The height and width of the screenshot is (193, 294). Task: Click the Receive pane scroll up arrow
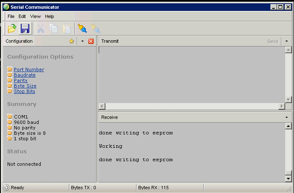pos(288,126)
